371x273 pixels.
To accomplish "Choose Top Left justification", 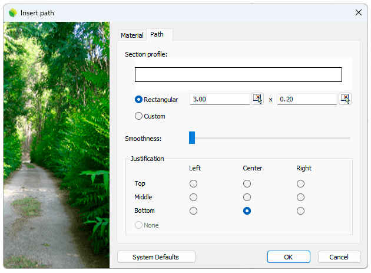I will pos(193,184).
